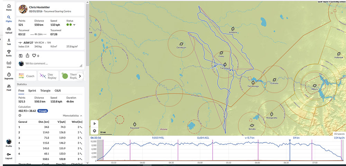Click the Finley airfield marker

pos(221,53)
